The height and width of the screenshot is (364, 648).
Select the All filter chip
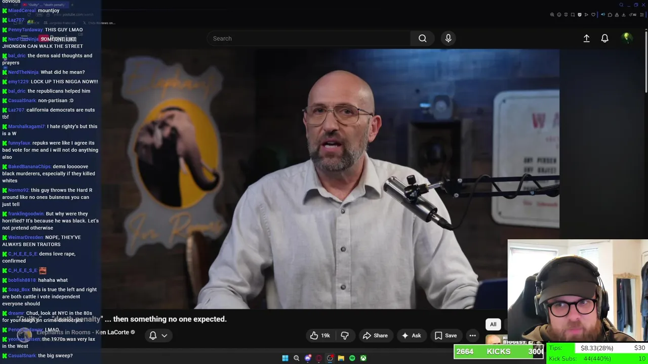coord(493,324)
